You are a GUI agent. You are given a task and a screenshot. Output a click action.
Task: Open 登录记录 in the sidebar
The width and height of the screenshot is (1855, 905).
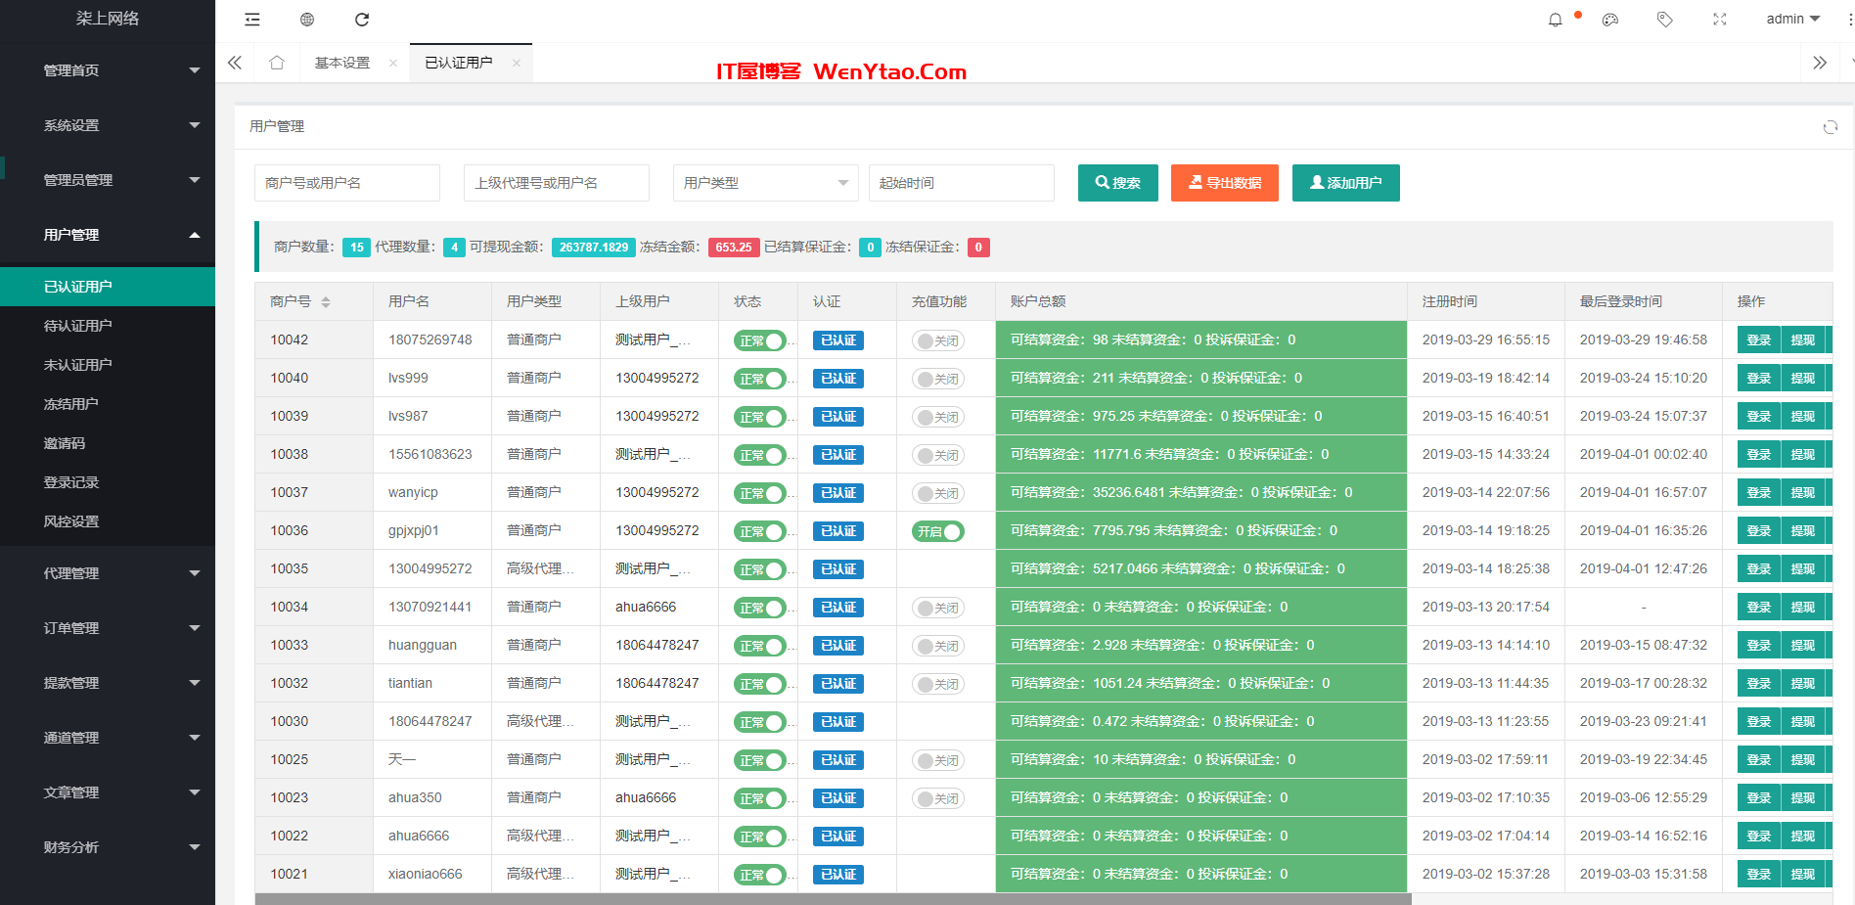pyautogui.click(x=108, y=482)
